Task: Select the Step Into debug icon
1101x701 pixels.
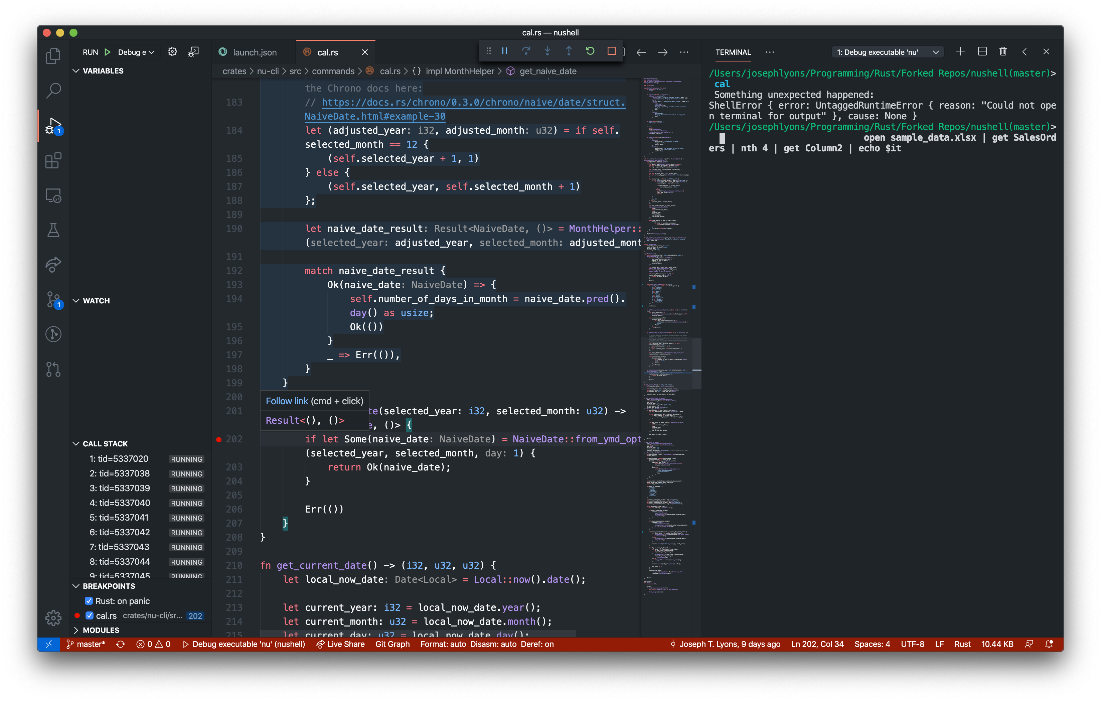Action: [x=547, y=51]
